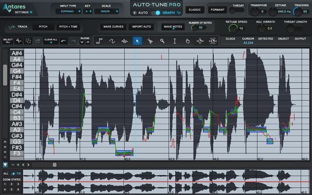The width and height of the screenshot is (312, 195).
Task: Zoom out vertically with minus icon
Action: click(5, 157)
